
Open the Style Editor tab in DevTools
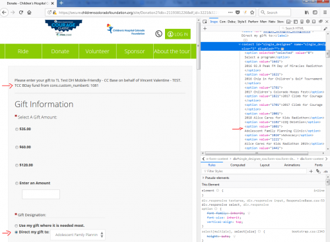(x=242, y=22)
